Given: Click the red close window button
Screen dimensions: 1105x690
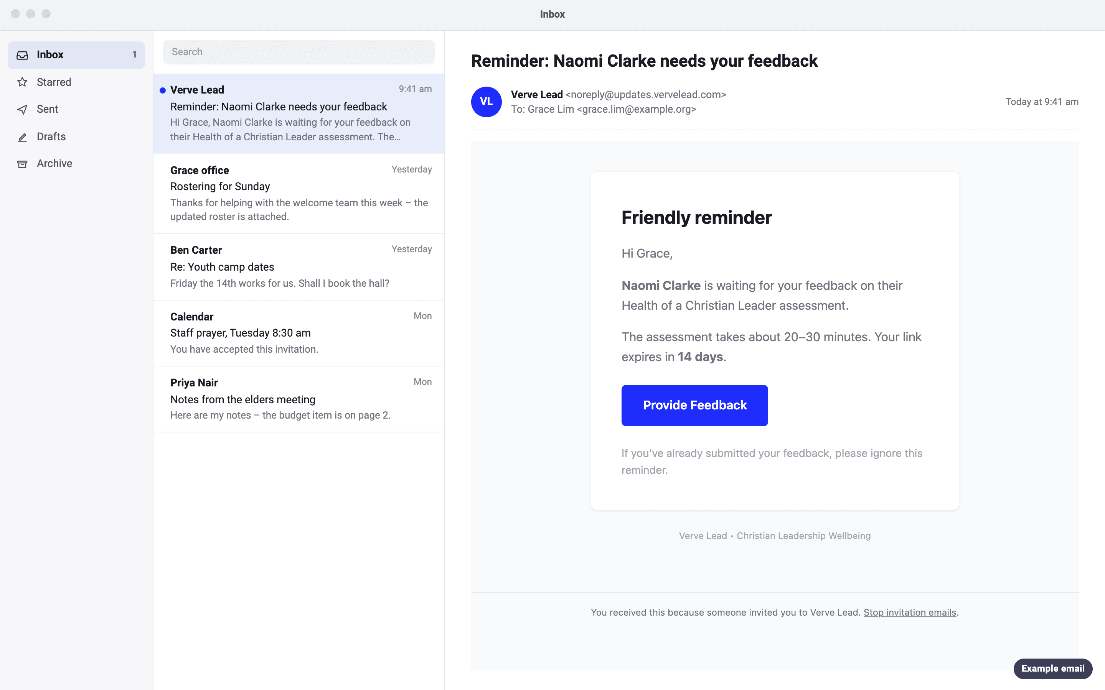Looking at the screenshot, I should (x=15, y=14).
